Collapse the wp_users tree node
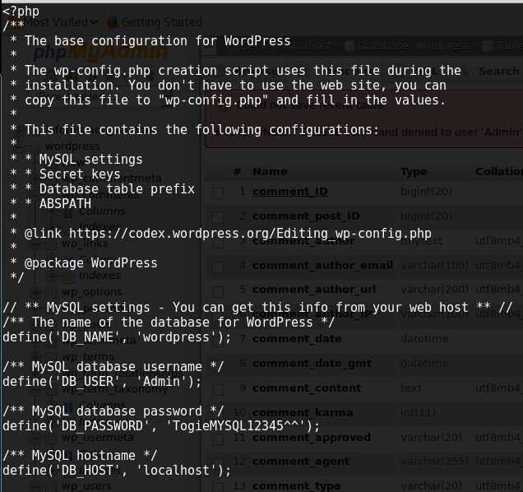 (35, 486)
